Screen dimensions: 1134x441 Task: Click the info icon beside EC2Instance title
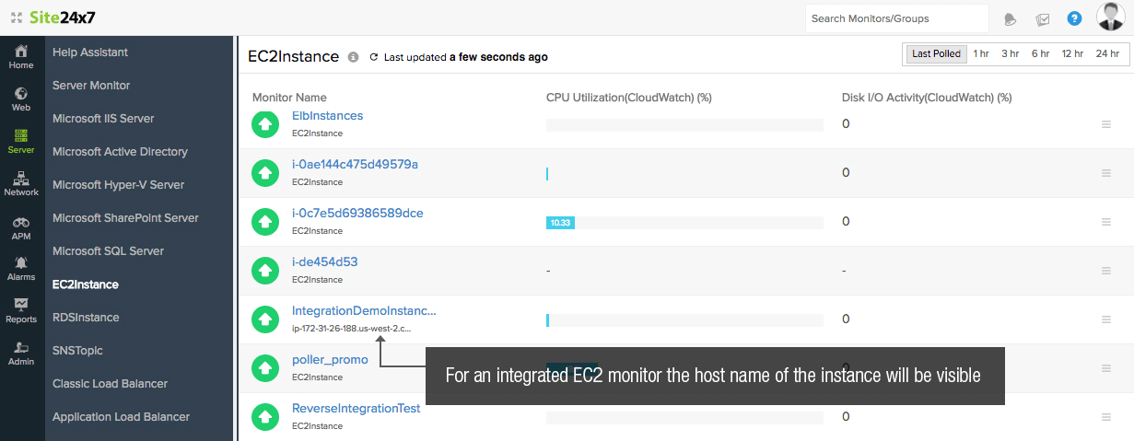(x=353, y=57)
